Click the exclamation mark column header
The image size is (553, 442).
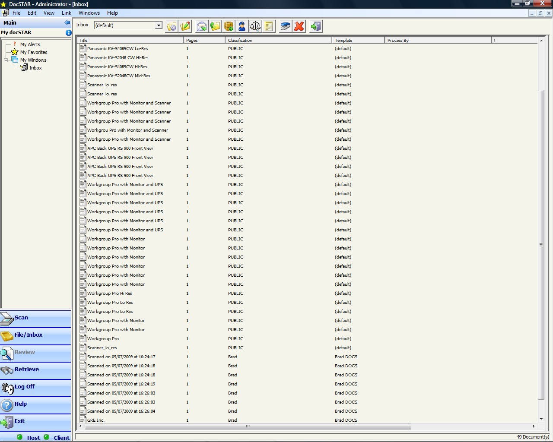click(515, 40)
